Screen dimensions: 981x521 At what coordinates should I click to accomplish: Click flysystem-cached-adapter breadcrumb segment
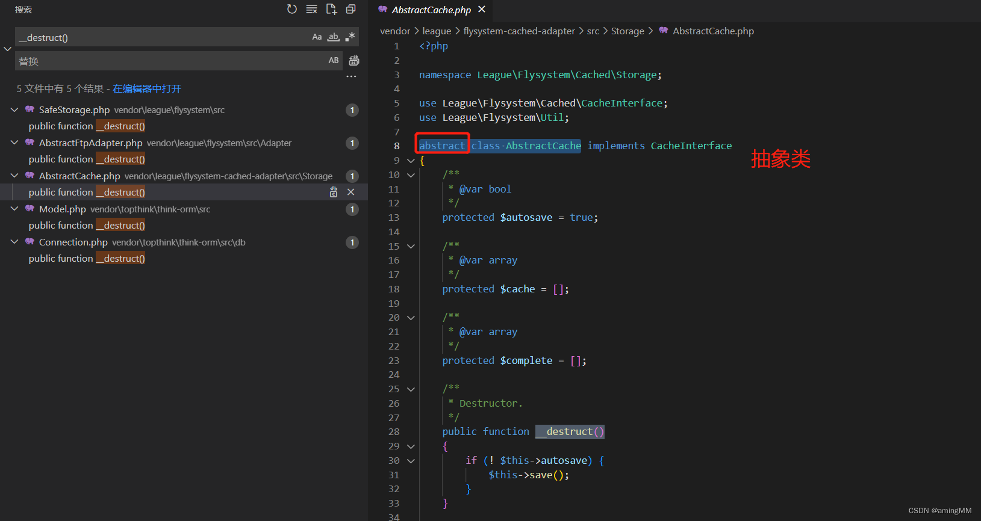[519, 31]
